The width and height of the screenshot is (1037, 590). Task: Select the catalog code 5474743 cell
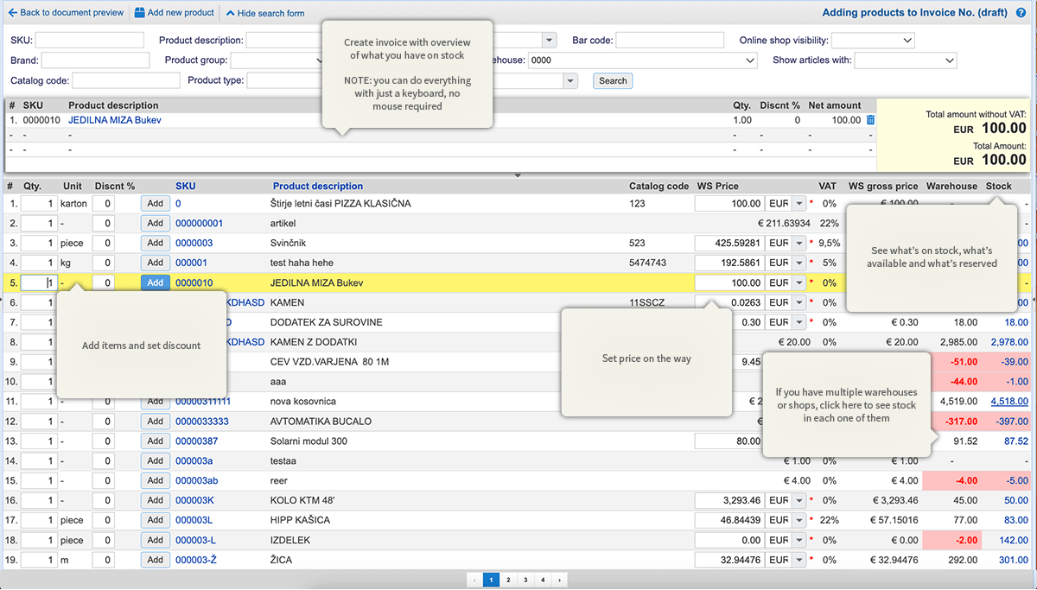647,263
